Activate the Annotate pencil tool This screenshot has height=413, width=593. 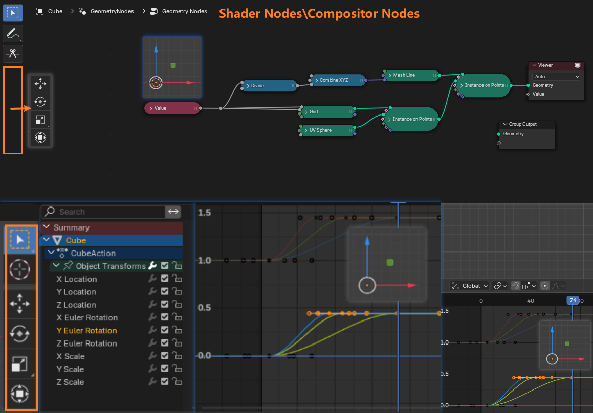(13, 34)
